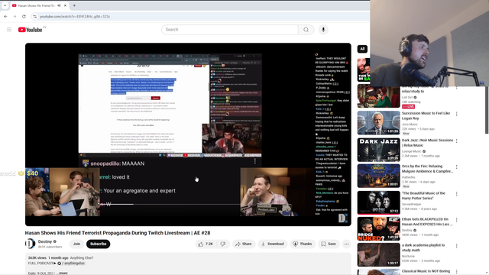Go to YouTube home via the logo
Image resolution: width=489 pixels, height=275 pixels.
pos(31,30)
